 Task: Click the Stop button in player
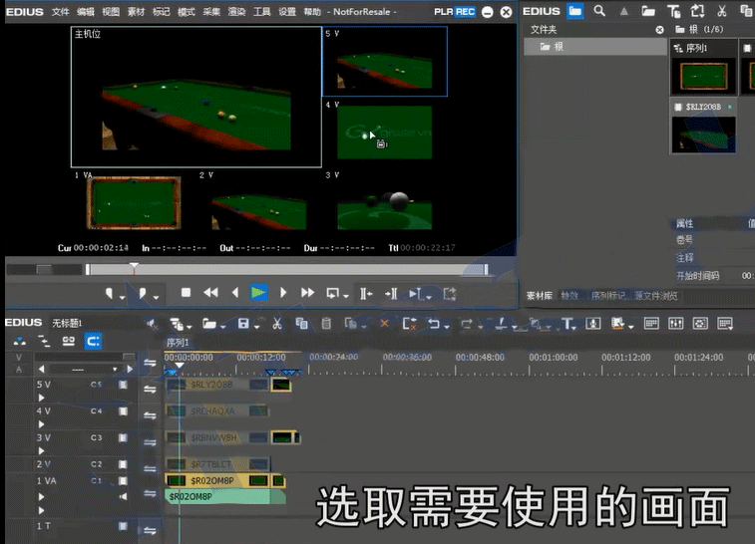[186, 293]
